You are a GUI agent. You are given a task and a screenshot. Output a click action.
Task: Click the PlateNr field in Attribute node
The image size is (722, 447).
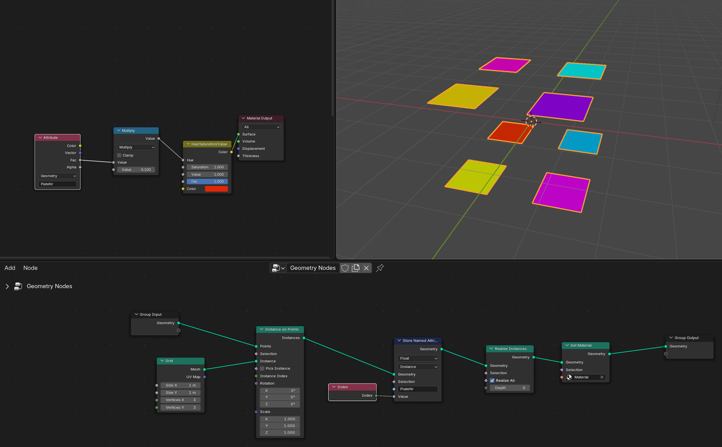(58, 184)
